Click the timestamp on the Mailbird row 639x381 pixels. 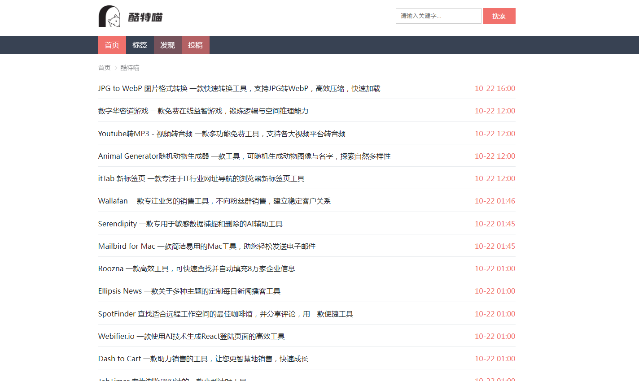pos(495,246)
